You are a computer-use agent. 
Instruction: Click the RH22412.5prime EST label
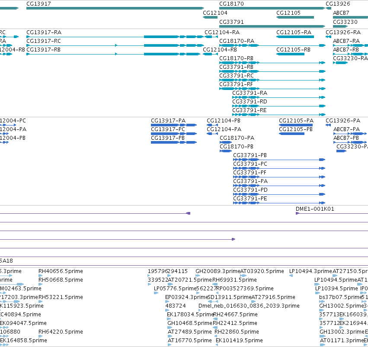pos(235,323)
